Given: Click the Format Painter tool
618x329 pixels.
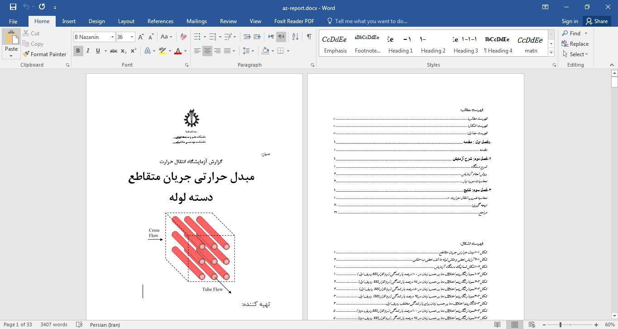Looking at the screenshot, I should pyautogui.click(x=44, y=54).
